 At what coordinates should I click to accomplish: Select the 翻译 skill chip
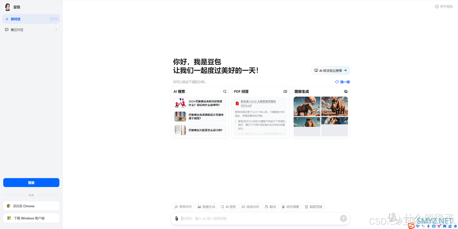(271, 207)
